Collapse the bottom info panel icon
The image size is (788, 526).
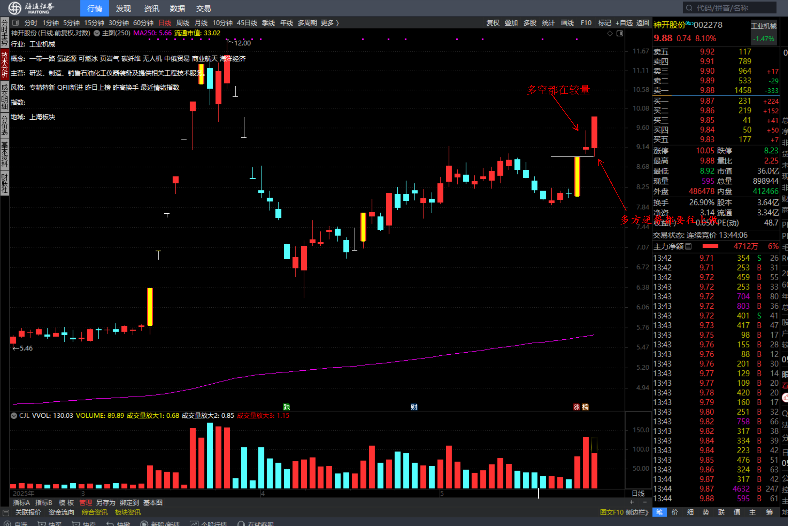click(x=6, y=512)
